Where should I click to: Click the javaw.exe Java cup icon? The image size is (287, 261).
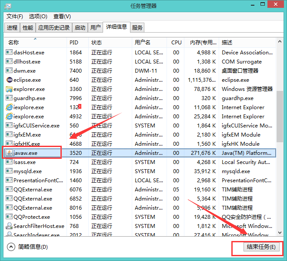[9, 153]
